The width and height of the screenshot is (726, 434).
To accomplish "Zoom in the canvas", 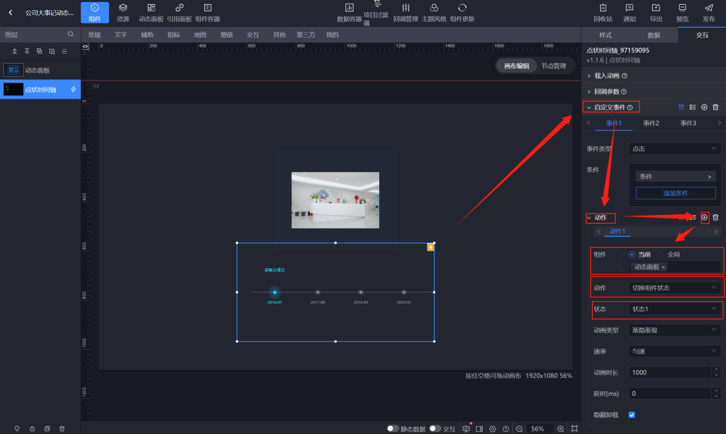I will [x=560, y=429].
